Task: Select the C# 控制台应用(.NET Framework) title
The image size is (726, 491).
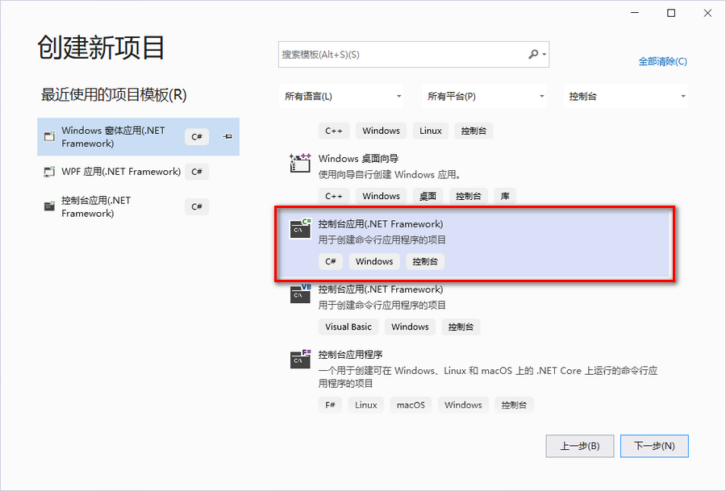Action: tap(381, 224)
